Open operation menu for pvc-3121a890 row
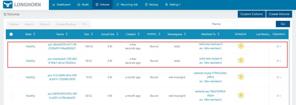The image size is (296, 105). [279, 77]
